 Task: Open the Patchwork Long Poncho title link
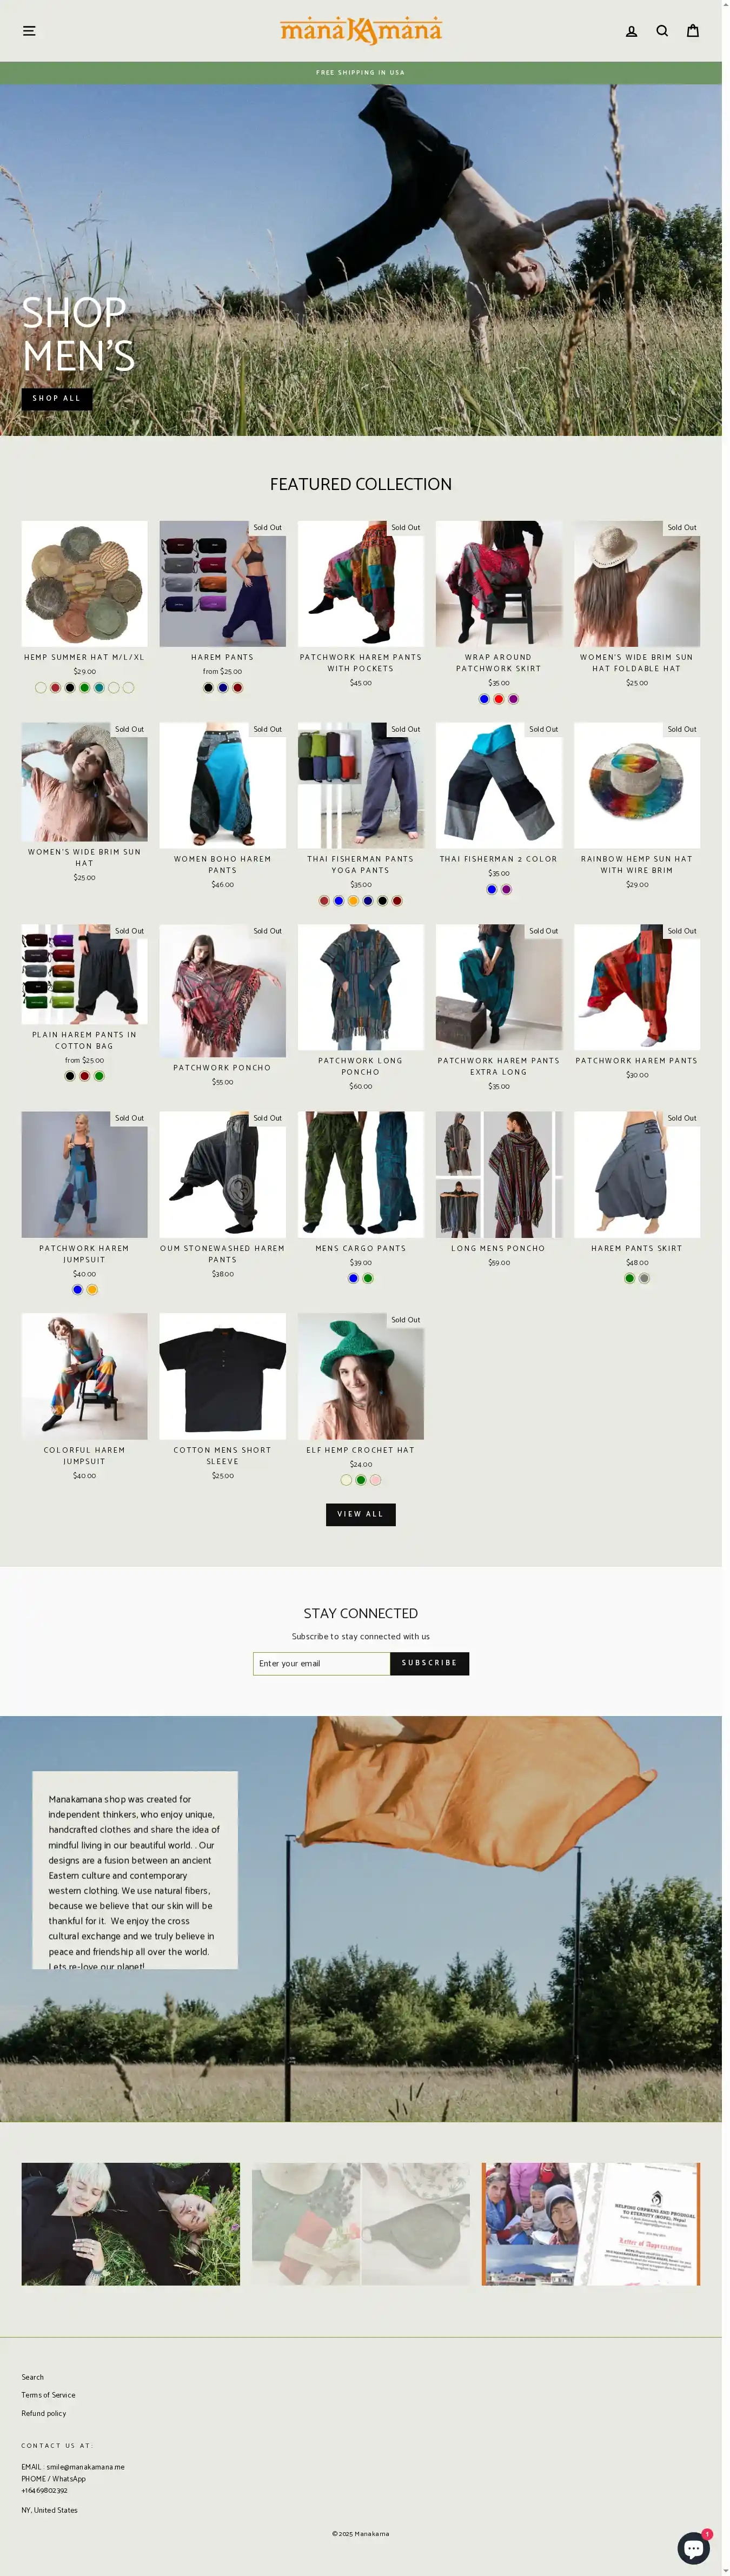coord(361,1066)
